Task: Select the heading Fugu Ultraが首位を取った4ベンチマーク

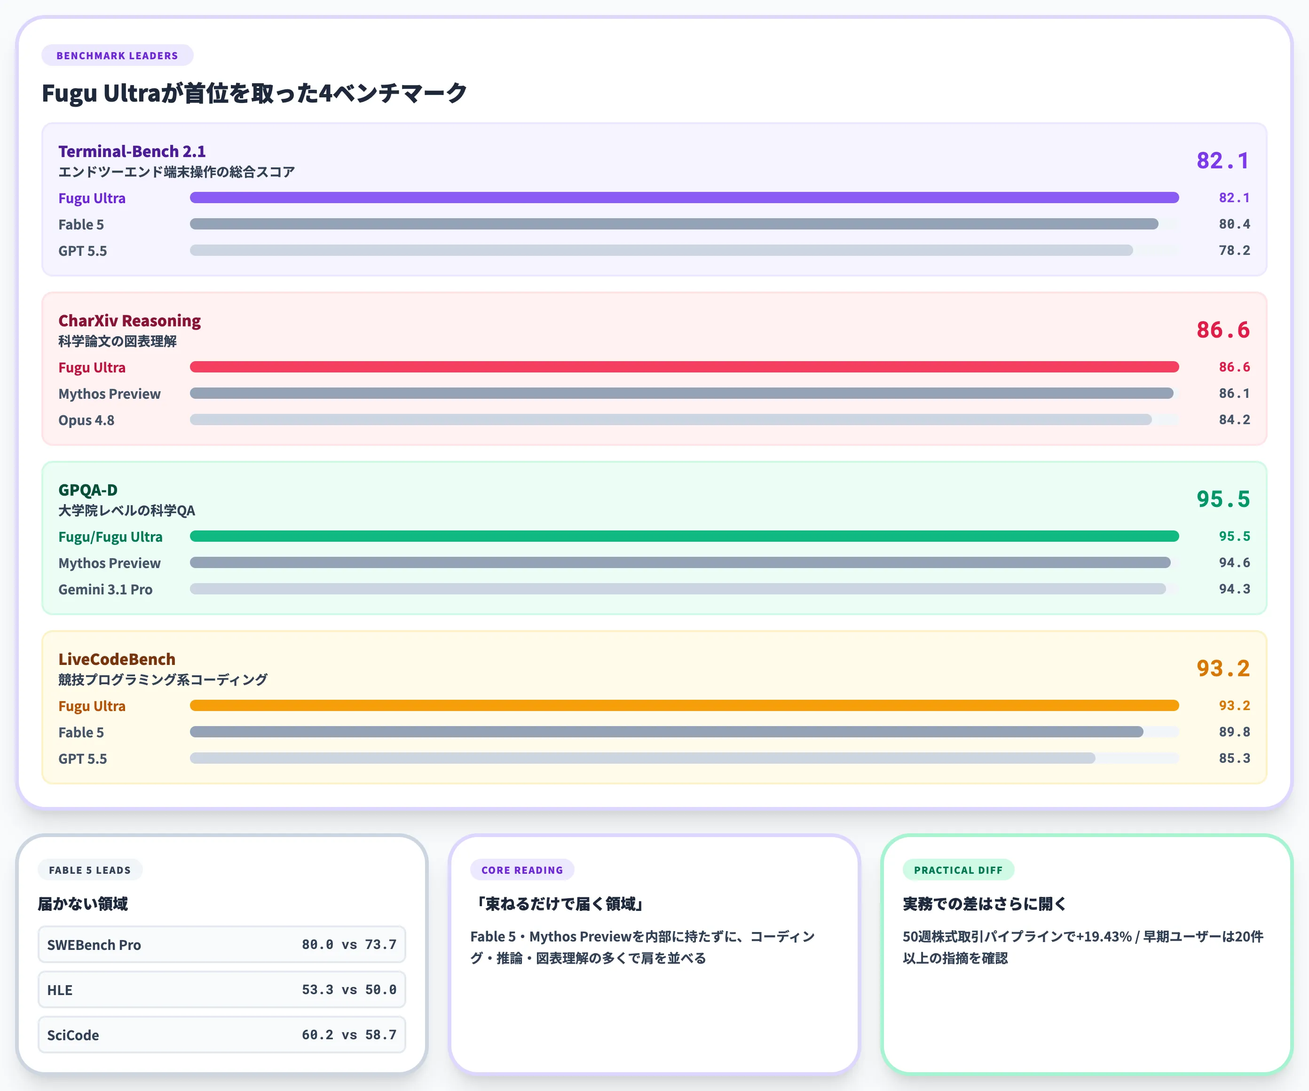Action: point(254,93)
